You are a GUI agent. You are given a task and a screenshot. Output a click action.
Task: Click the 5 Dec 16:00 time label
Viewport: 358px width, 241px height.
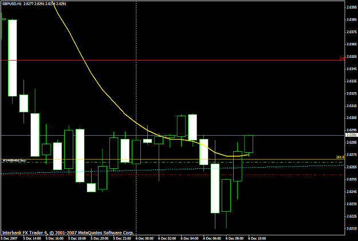pyautogui.click(x=54, y=239)
